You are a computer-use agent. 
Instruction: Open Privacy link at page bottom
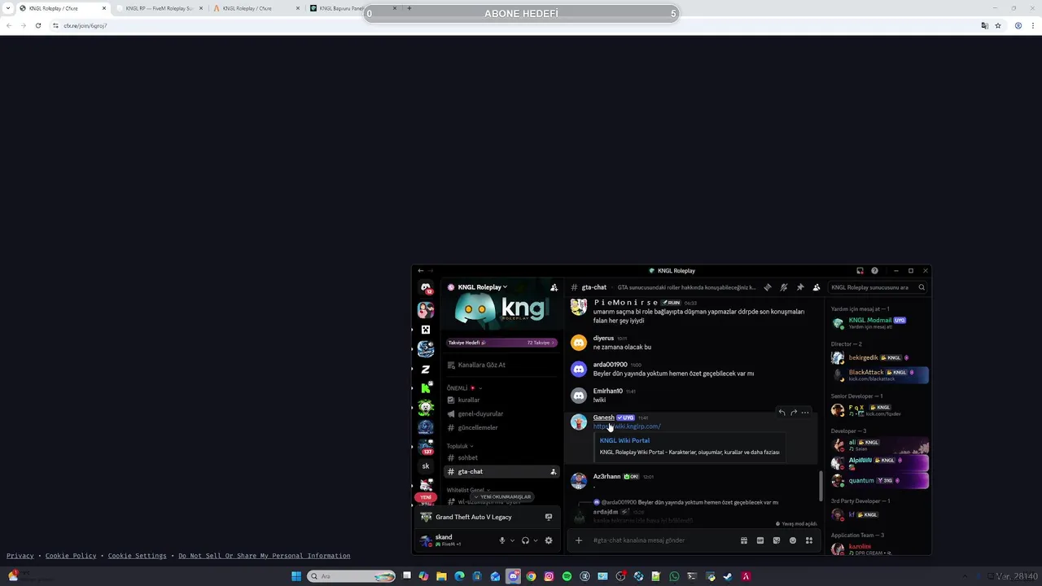[20, 556]
